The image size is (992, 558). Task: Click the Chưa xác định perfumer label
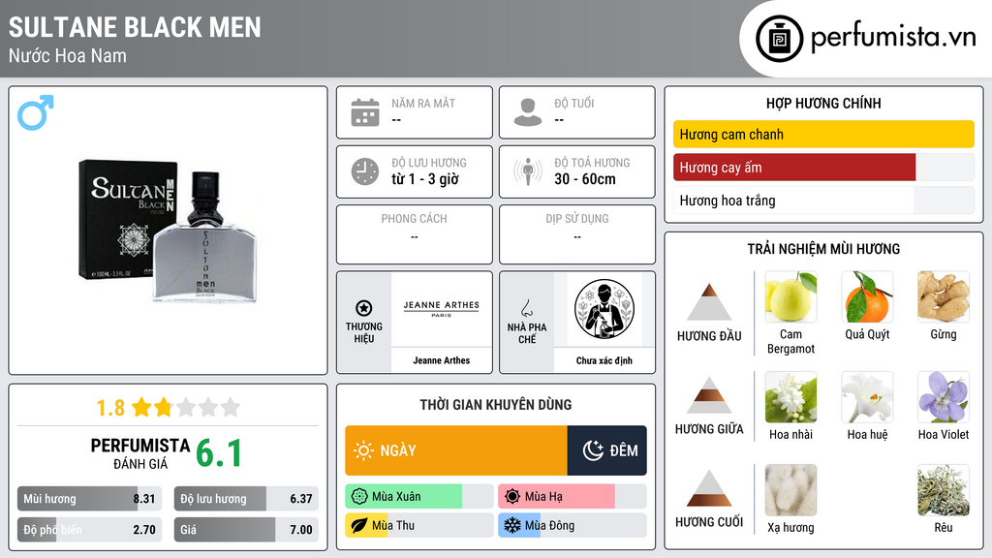(604, 360)
